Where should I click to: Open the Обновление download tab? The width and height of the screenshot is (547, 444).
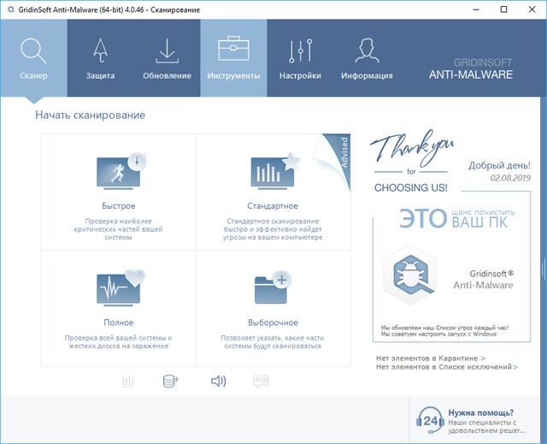167,58
